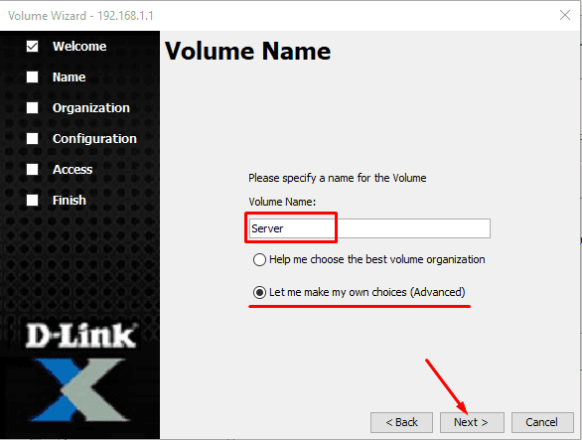This screenshot has width=582, height=440.
Task: Click the Finish step checkbox
Action: [33, 200]
